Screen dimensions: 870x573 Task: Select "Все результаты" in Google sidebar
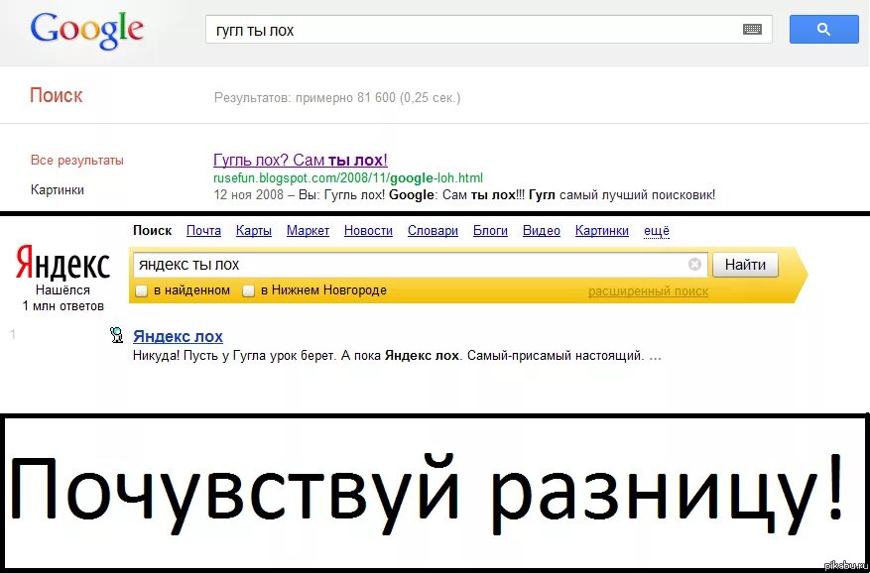tap(77, 161)
